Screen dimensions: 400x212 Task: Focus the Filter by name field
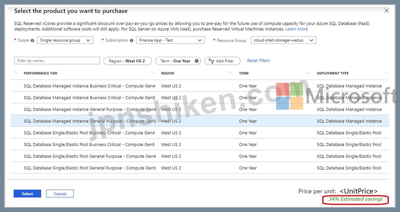57,60
